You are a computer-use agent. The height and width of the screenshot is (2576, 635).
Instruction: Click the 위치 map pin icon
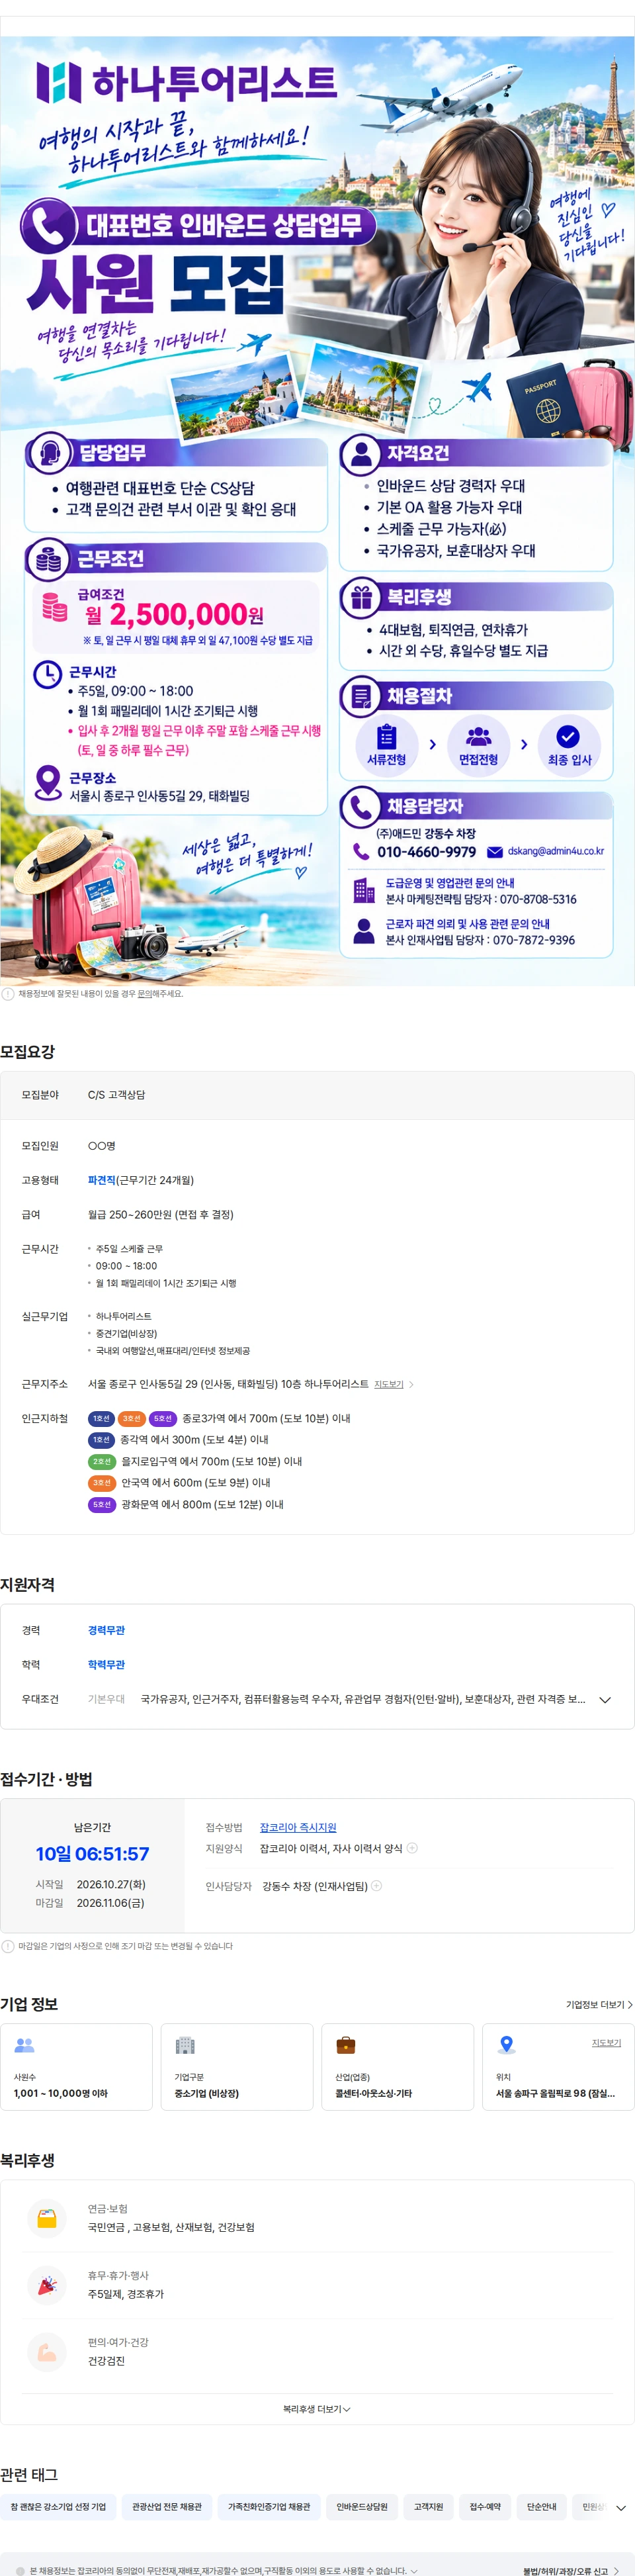(507, 2045)
